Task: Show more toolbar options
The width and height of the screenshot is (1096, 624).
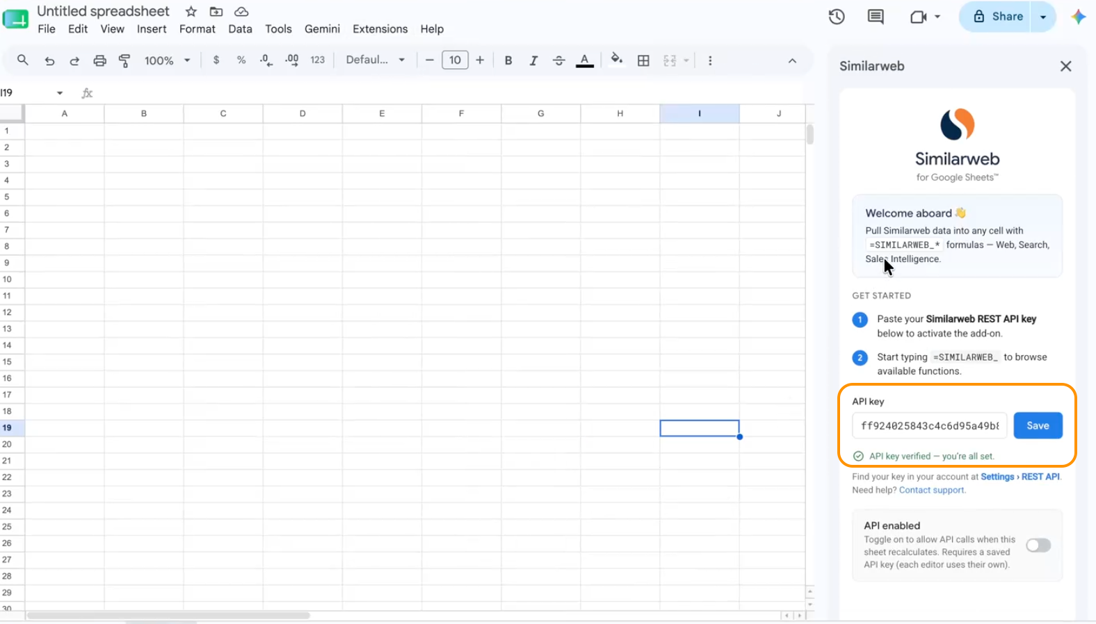Action: (710, 60)
